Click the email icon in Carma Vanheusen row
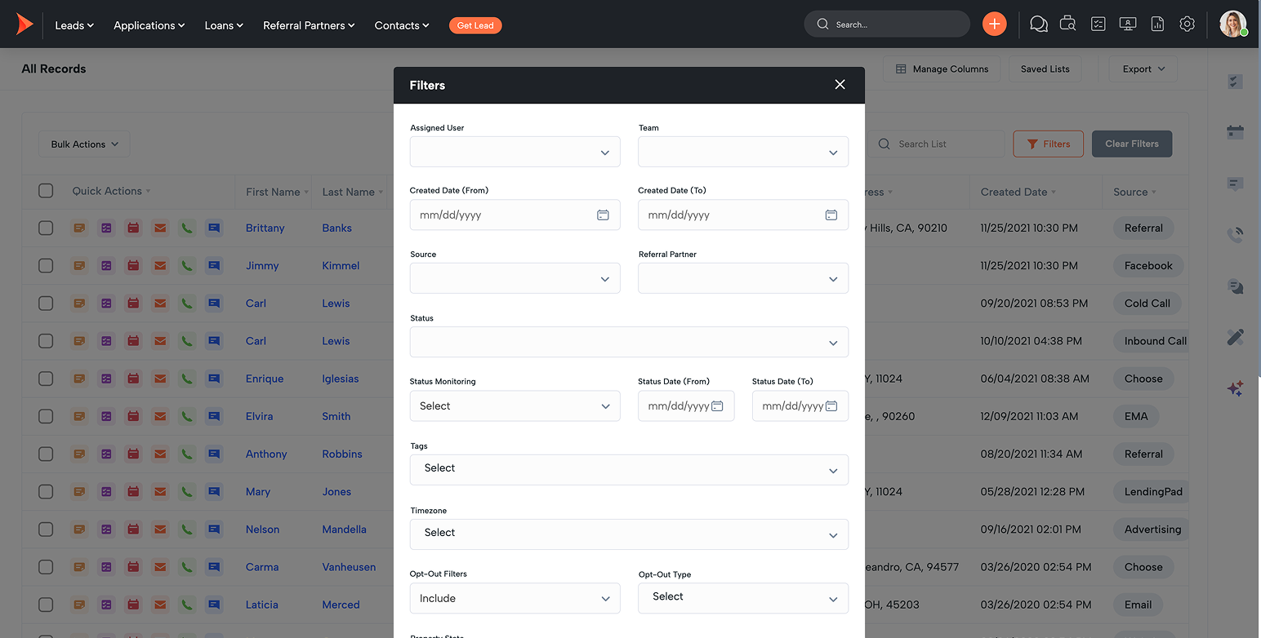This screenshot has width=1261, height=638. [x=160, y=567]
